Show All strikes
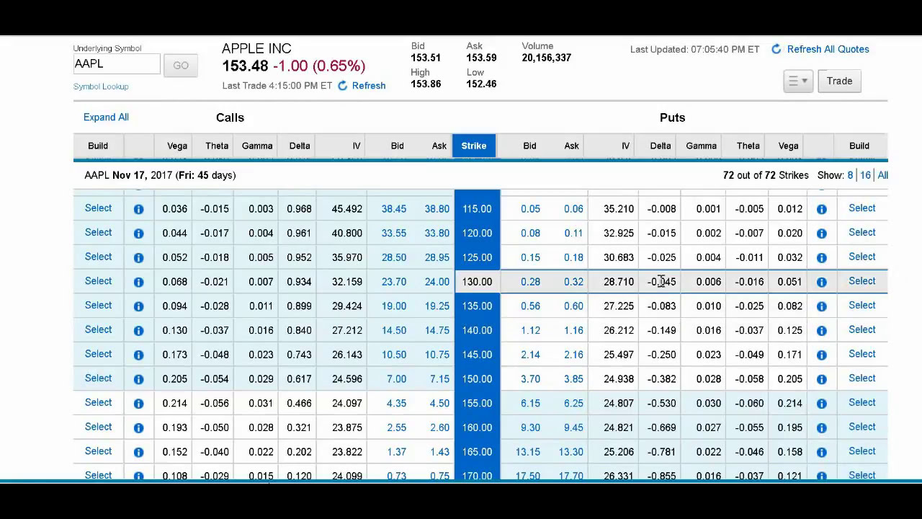This screenshot has width=922, height=519. 882,175
